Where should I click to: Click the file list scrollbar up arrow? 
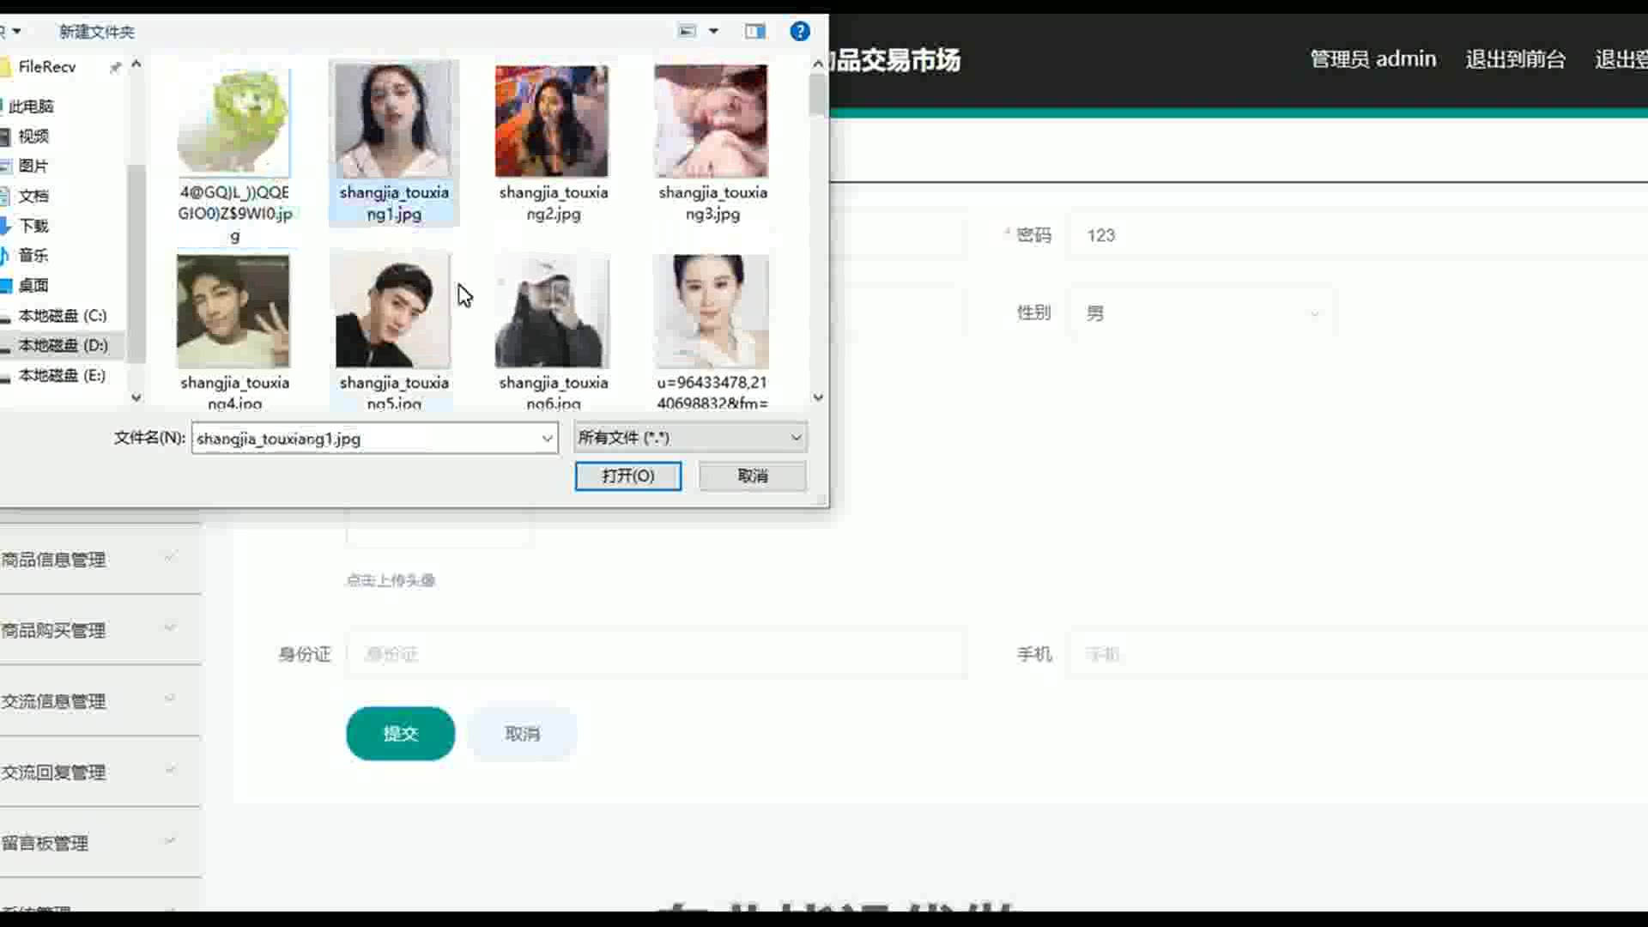click(x=818, y=64)
